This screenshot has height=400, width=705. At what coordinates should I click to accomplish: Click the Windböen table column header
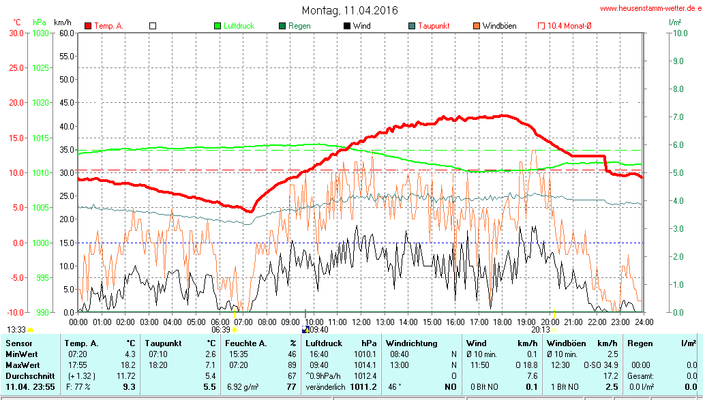[x=567, y=343]
